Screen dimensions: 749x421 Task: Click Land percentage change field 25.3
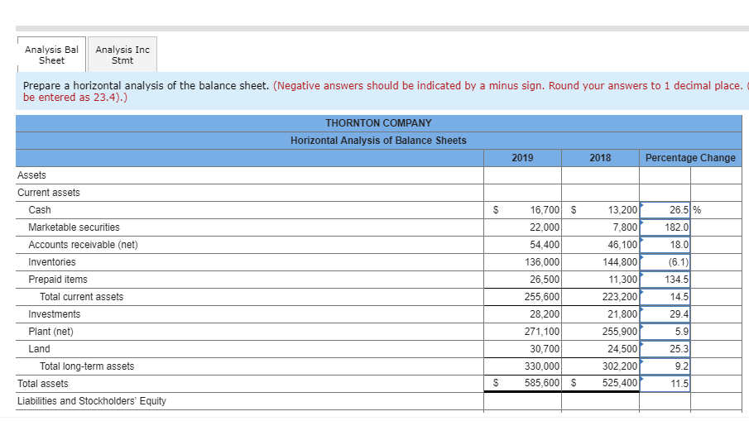665,349
